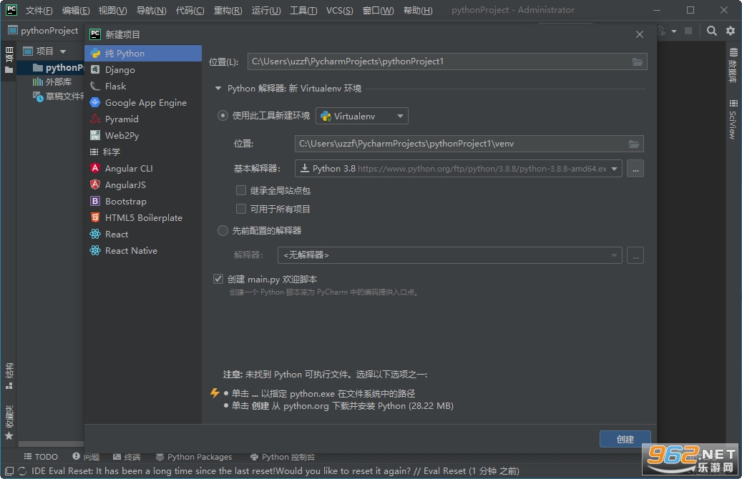Select 使用此工具新建环境 radio button
This screenshot has width=742, height=479.
pyautogui.click(x=223, y=115)
